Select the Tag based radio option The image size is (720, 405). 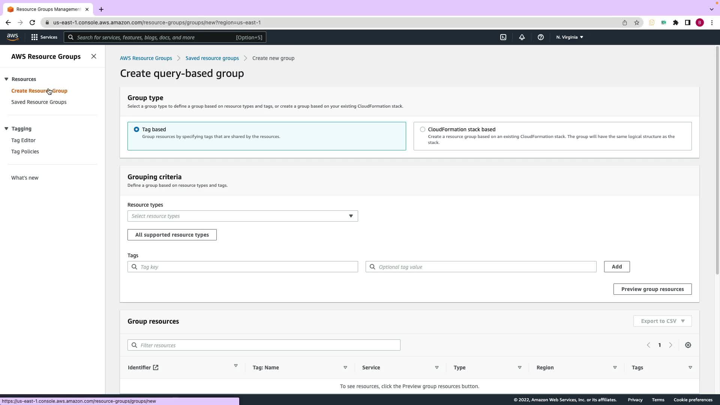[x=136, y=129]
